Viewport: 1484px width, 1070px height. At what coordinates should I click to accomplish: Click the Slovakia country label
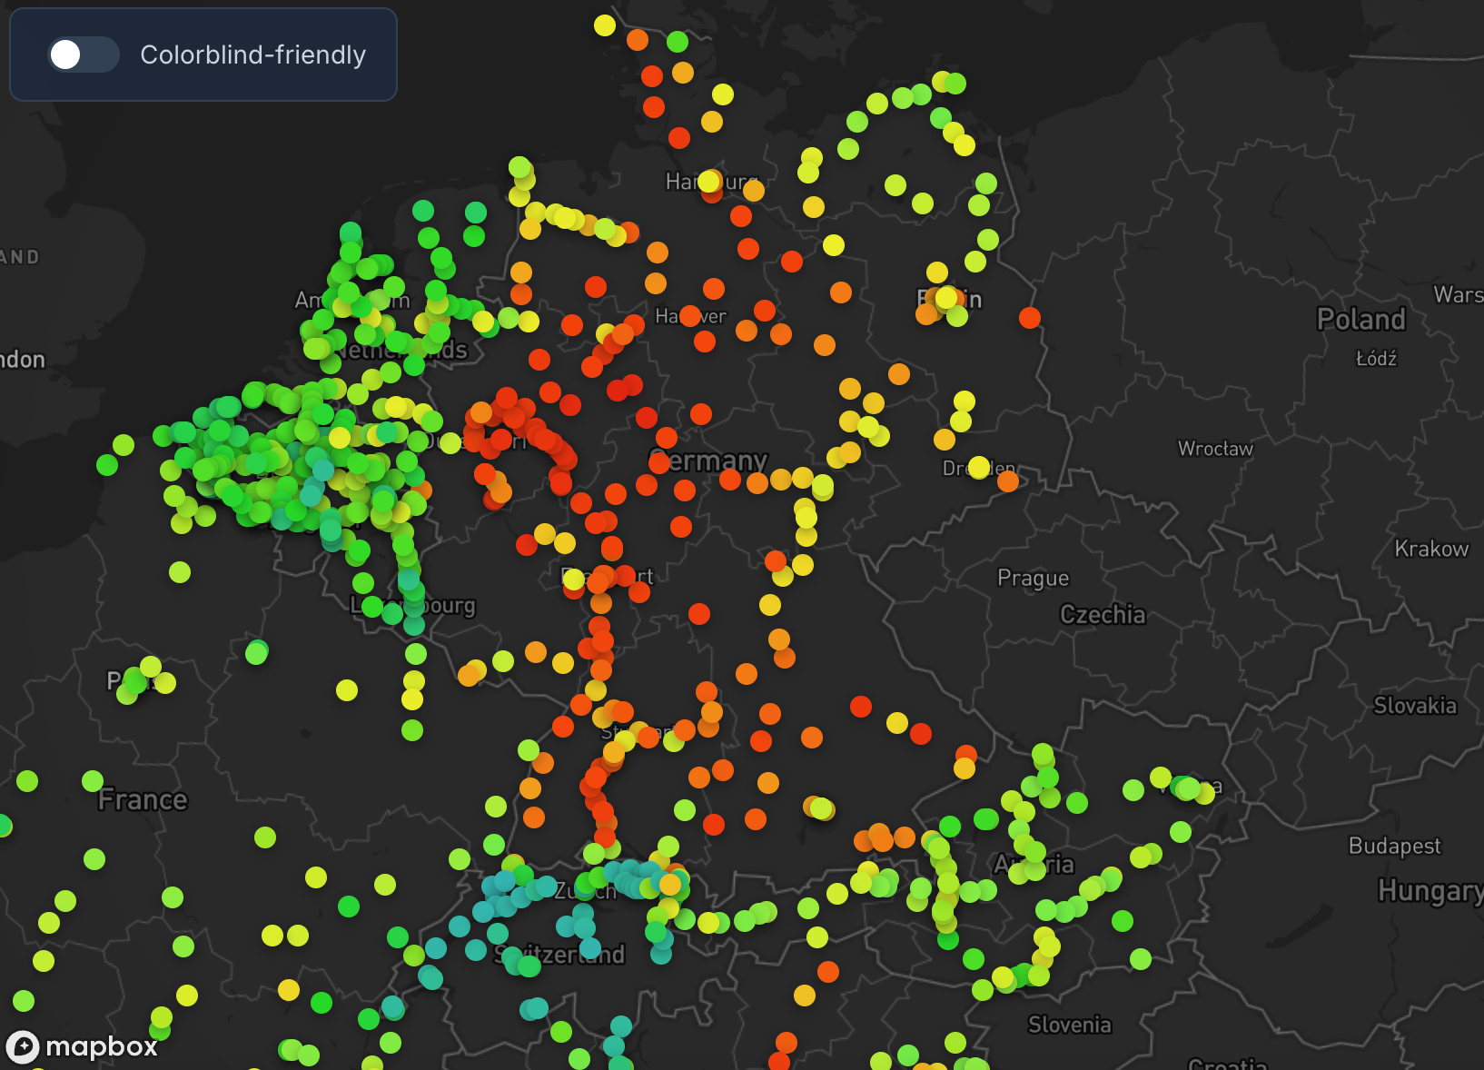[x=1414, y=706]
